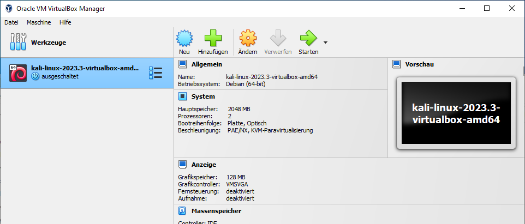525x224 pixels.
Task: Select the ausgeschaltet kali-linux VM entry
Action: point(82,72)
